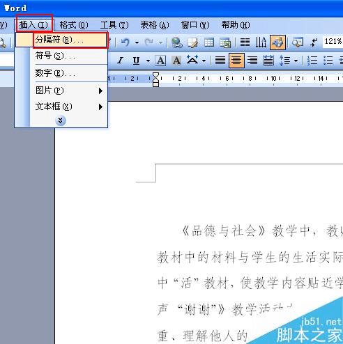
Task: Toggle bulleted list
Action: click(x=328, y=61)
